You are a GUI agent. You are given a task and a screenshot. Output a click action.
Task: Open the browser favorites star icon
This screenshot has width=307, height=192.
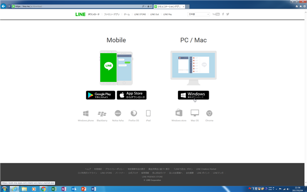click(301, 6)
